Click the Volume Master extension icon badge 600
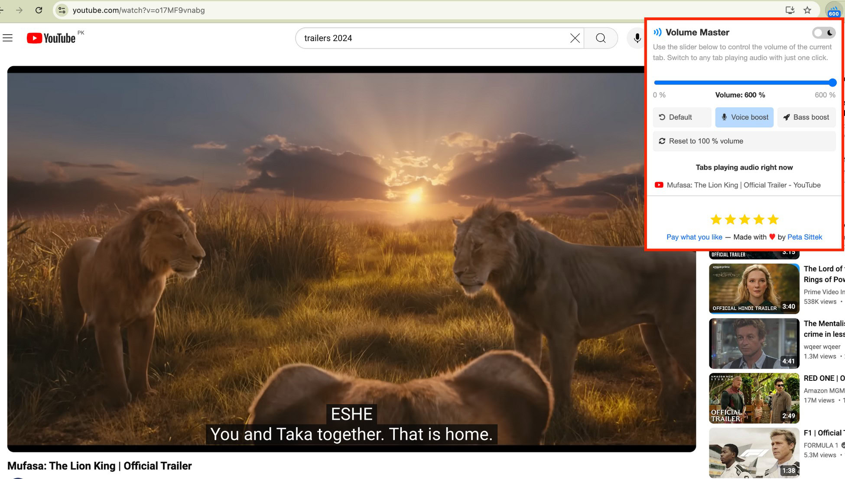Image resolution: width=845 pixels, height=479 pixels. (833, 10)
